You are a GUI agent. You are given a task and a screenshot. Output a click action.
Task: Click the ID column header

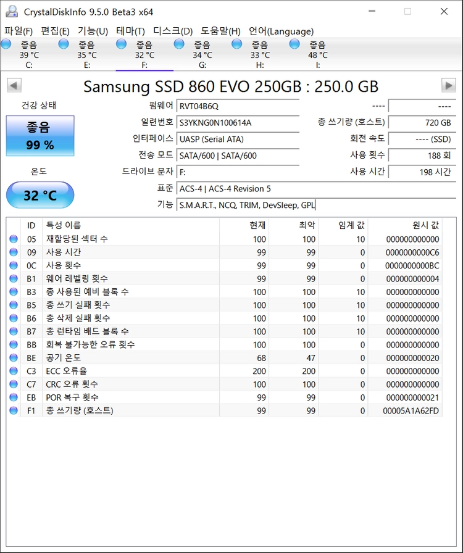click(x=31, y=225)
